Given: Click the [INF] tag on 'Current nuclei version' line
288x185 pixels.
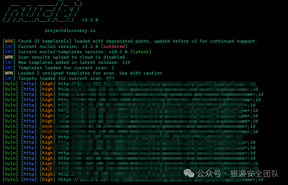Looking at the screenshot, I should 9,46.
